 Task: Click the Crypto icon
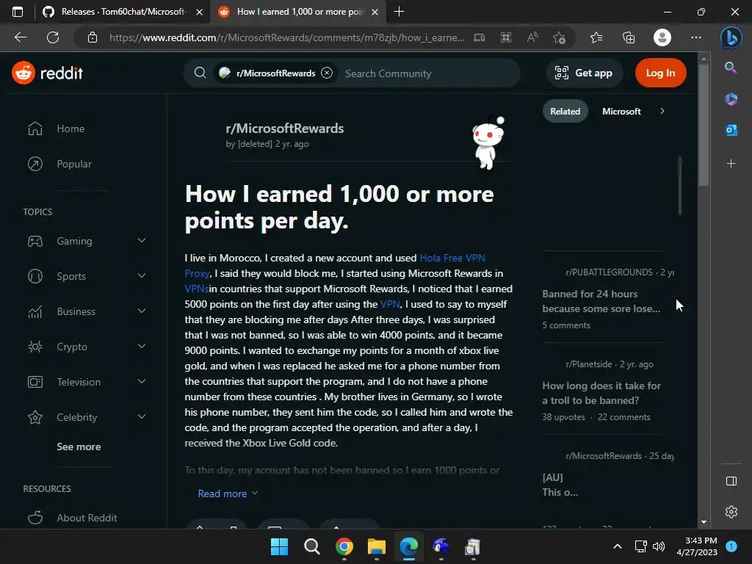35,347
